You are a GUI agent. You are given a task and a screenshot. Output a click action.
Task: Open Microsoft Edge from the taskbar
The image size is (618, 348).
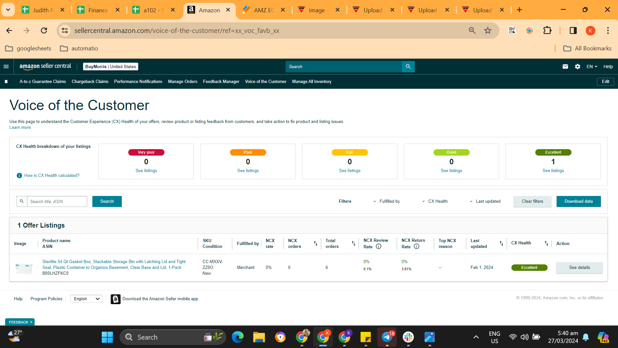(237, 337)
